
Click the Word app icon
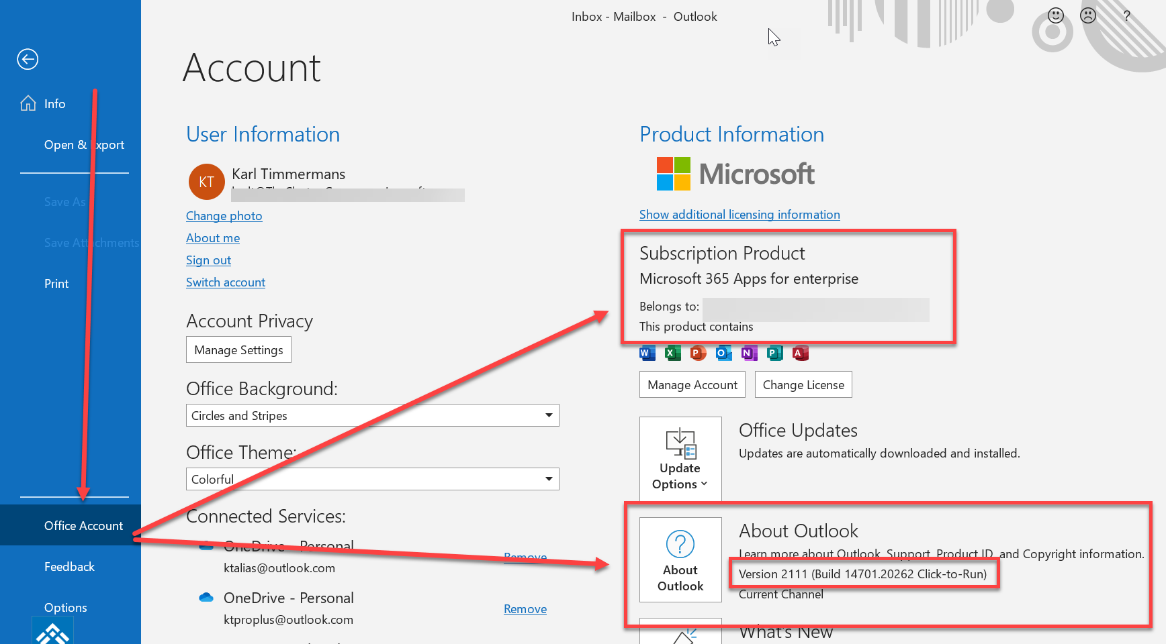click(x=647, y=353)
